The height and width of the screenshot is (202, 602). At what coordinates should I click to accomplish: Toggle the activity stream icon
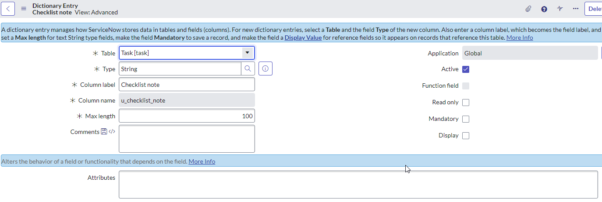click(x=560, y=9)
